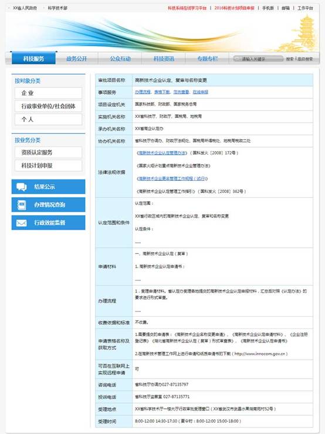Select 行政事业单位/社会团体 category

click(49, 106)
